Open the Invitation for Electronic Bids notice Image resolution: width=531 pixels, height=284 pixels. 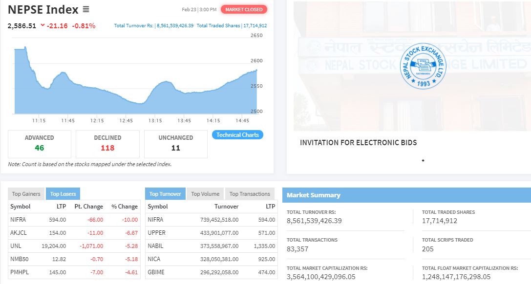pos(358,143)
